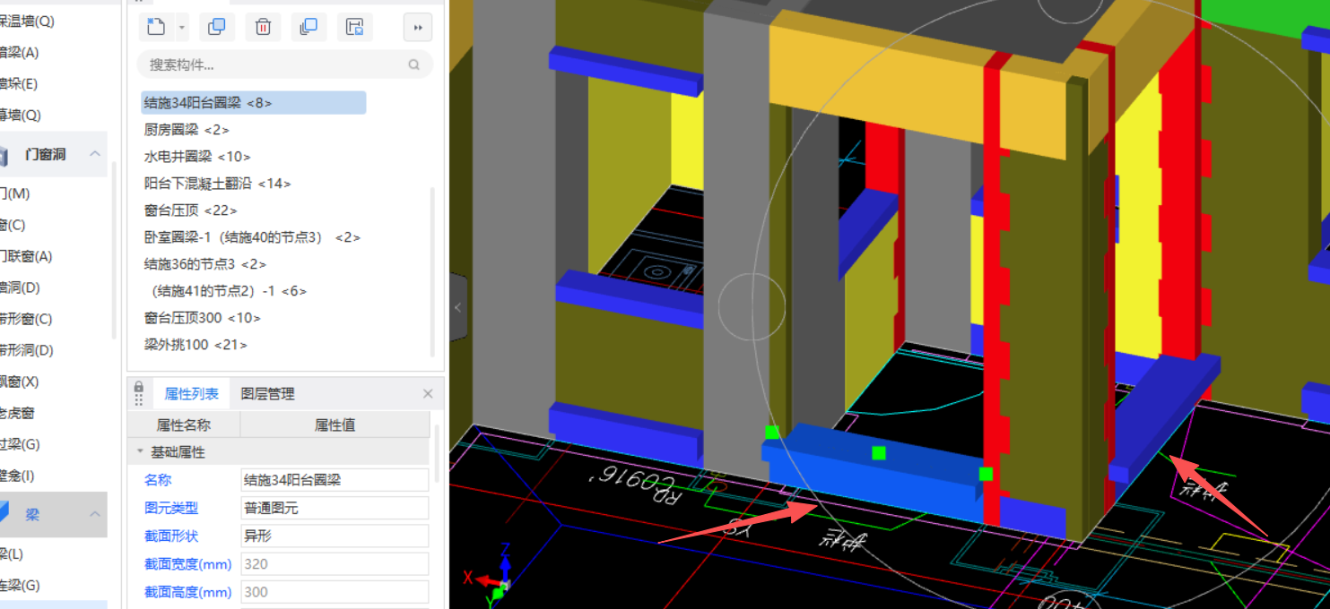1330x609 pixels.
Task: Select 厨房圈梁 in component list
Action: click(x=187, y=130)
